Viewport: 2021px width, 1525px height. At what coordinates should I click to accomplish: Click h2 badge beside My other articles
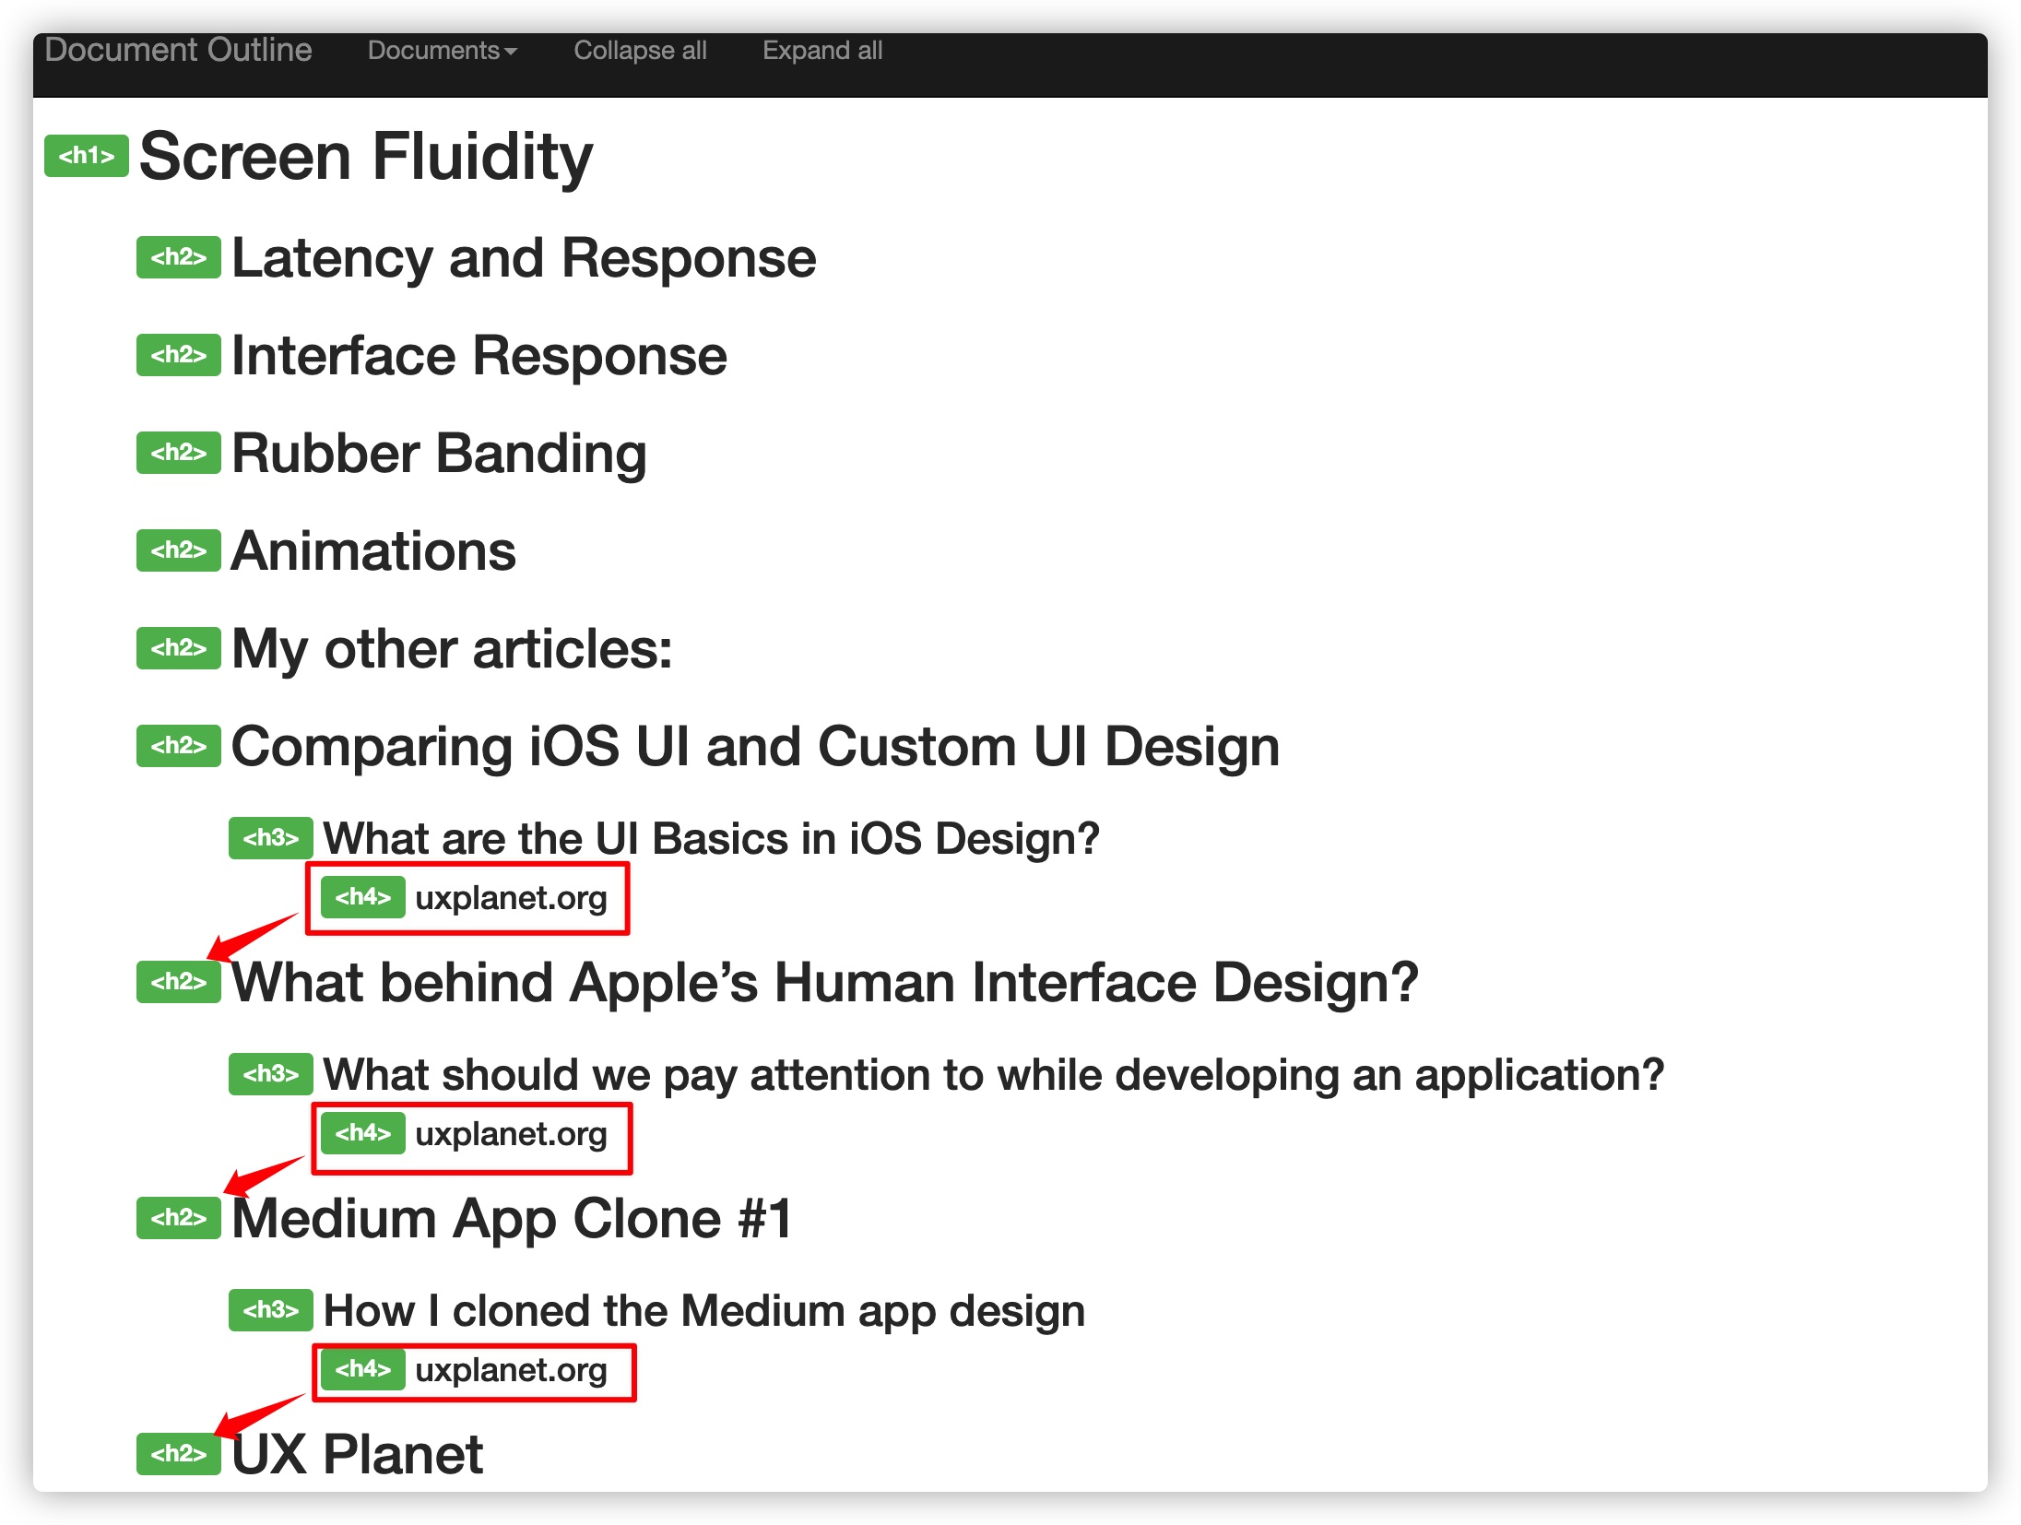179,648
